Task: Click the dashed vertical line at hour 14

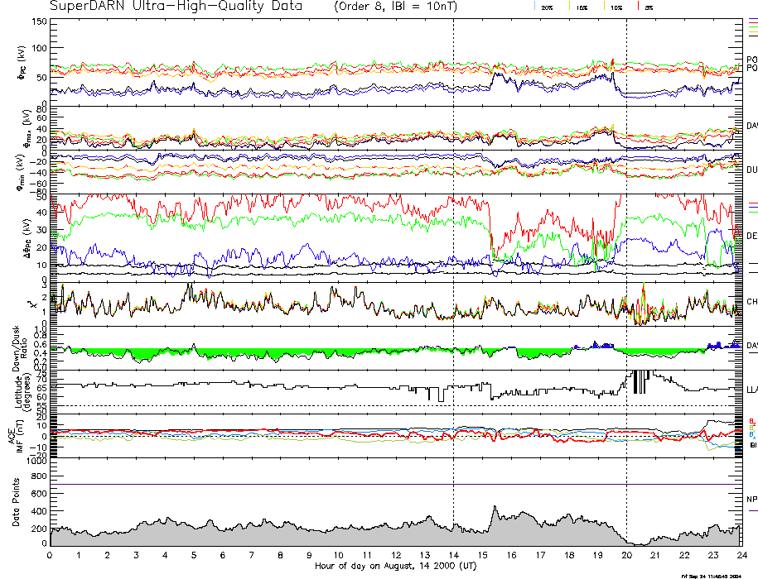Action: pos(453,248)
